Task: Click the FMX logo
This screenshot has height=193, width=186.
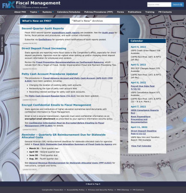Action: point(9,5)
